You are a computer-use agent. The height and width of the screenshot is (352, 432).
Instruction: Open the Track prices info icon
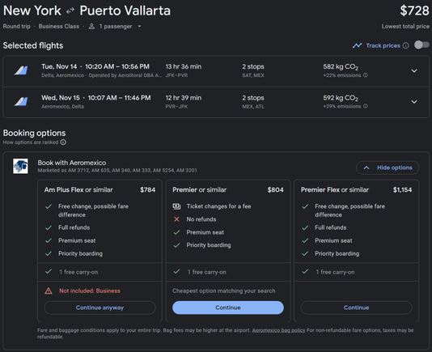pyautogui.click(x=405, y=45)
